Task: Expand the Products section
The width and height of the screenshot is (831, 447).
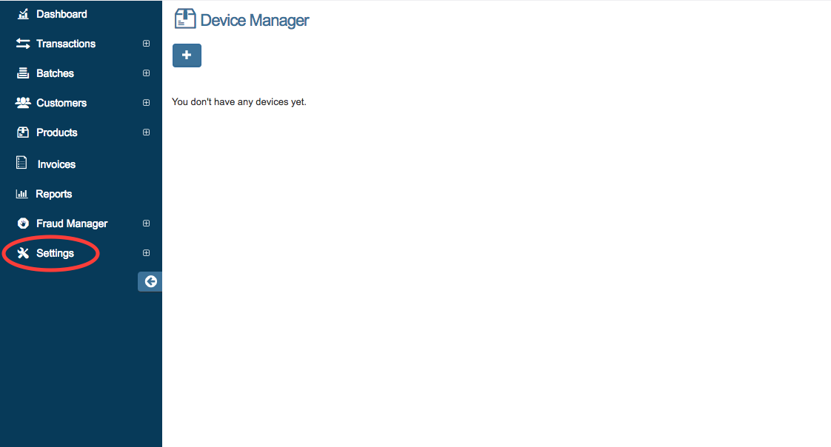Action: (146, 132)
